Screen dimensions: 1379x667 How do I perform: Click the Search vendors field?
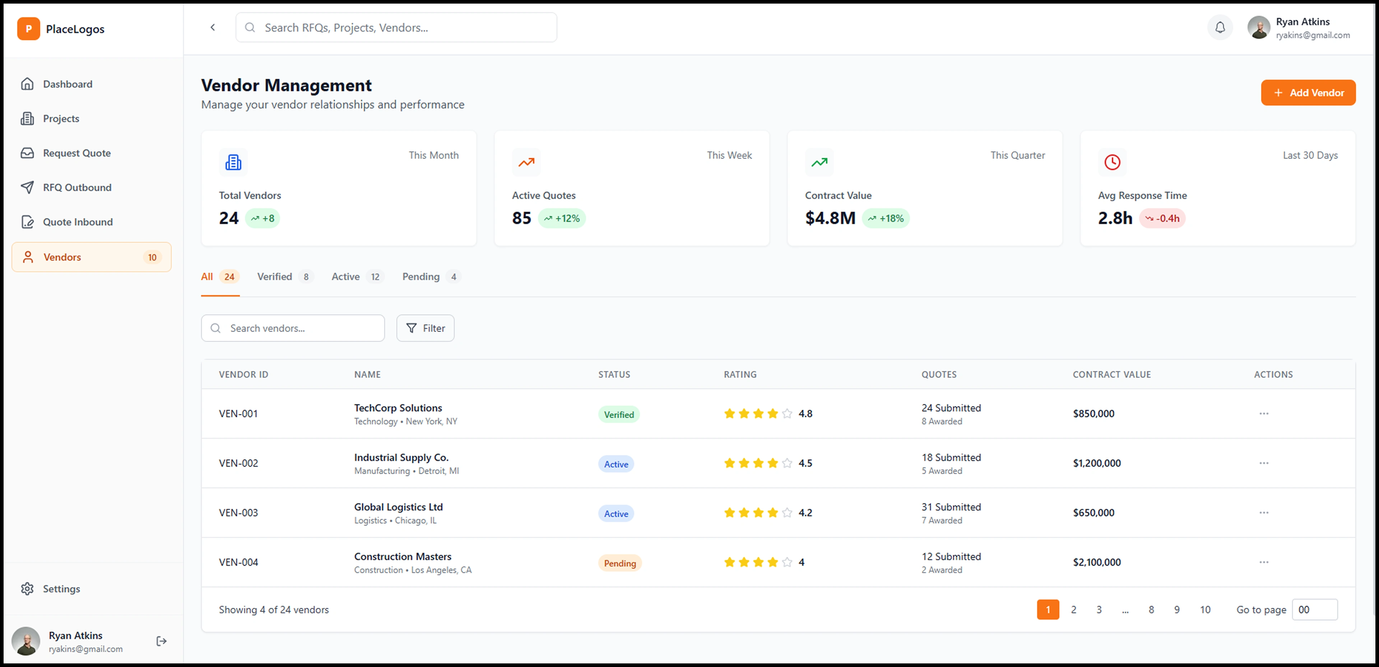pos(300,328)
